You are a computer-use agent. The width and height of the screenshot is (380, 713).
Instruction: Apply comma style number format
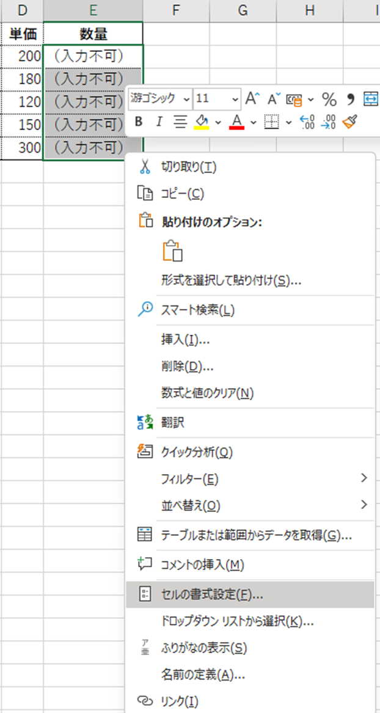pos(351,98)
